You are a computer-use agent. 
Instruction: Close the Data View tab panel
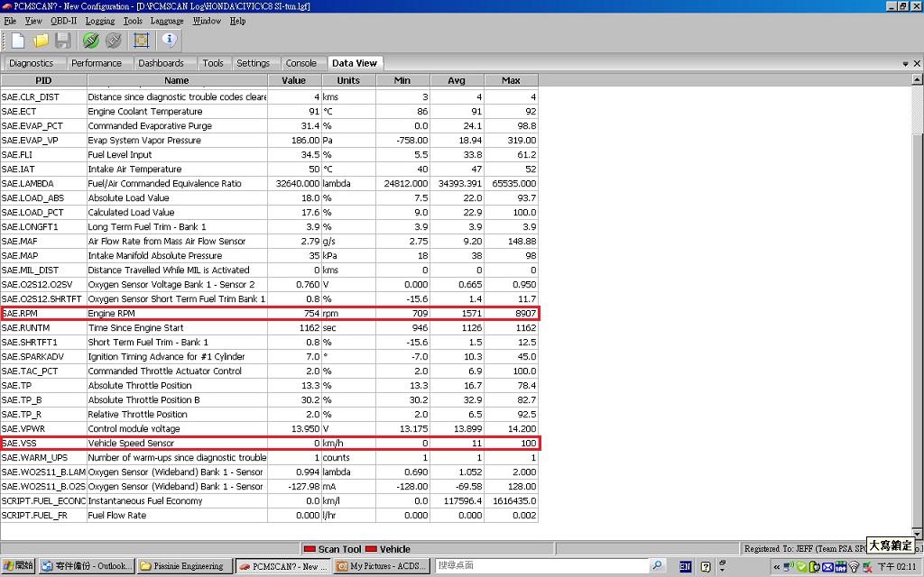tap(917, 63)
